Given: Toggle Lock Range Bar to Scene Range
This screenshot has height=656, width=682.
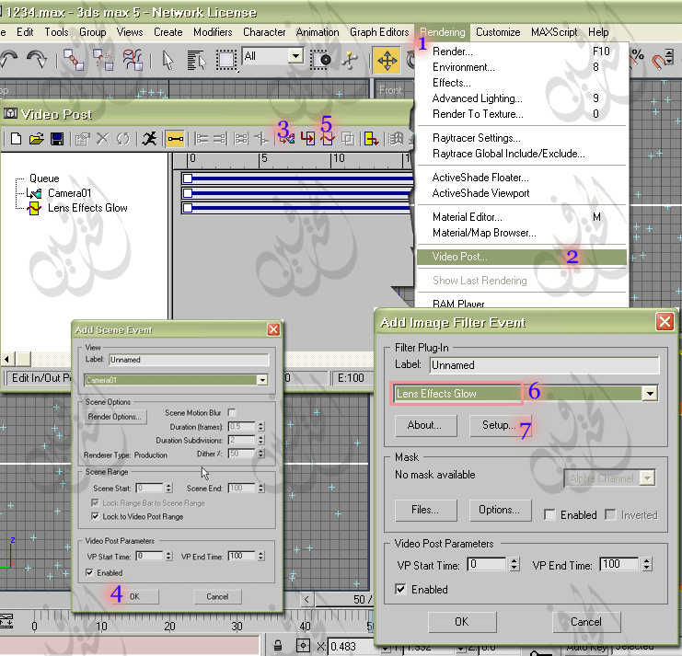Looking at the screenshot, I should tap(95, 502).
